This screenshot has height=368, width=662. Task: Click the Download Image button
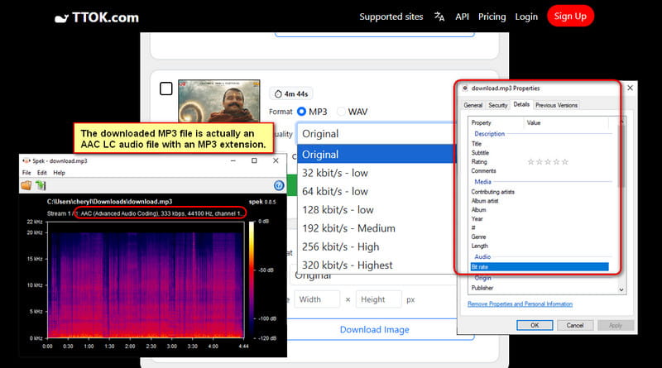pyautogui.click(x=375, y=330)
